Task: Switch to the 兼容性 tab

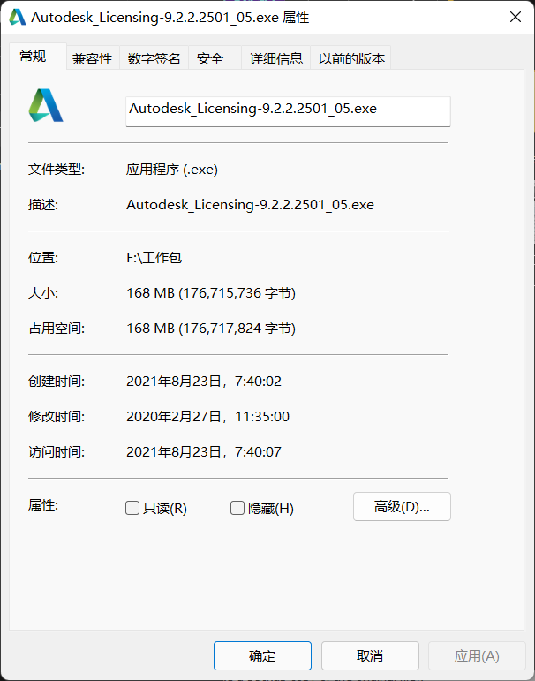Action: [x=93, y=58]
